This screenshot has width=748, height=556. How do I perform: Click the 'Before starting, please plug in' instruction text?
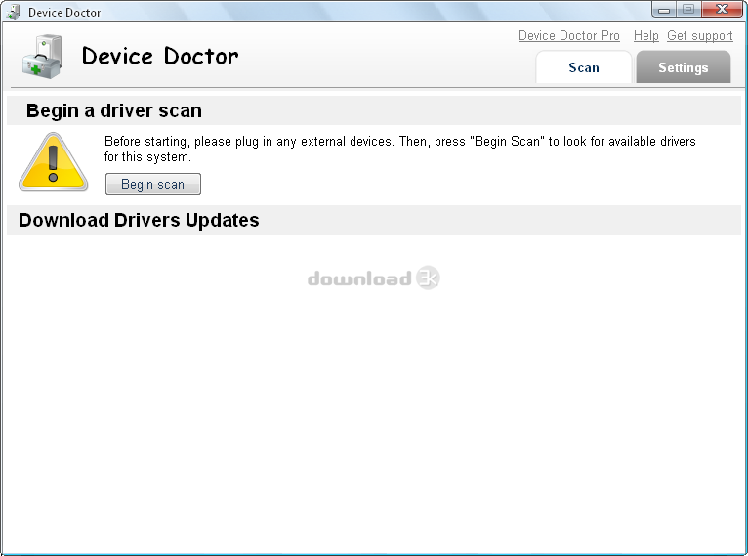[399, 149]
